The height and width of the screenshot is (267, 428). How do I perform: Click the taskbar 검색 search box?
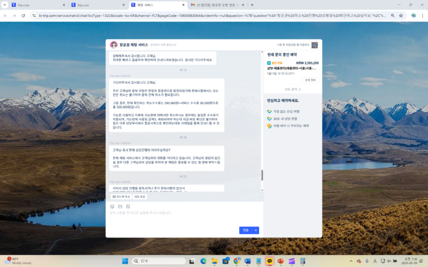coord(159,261)
